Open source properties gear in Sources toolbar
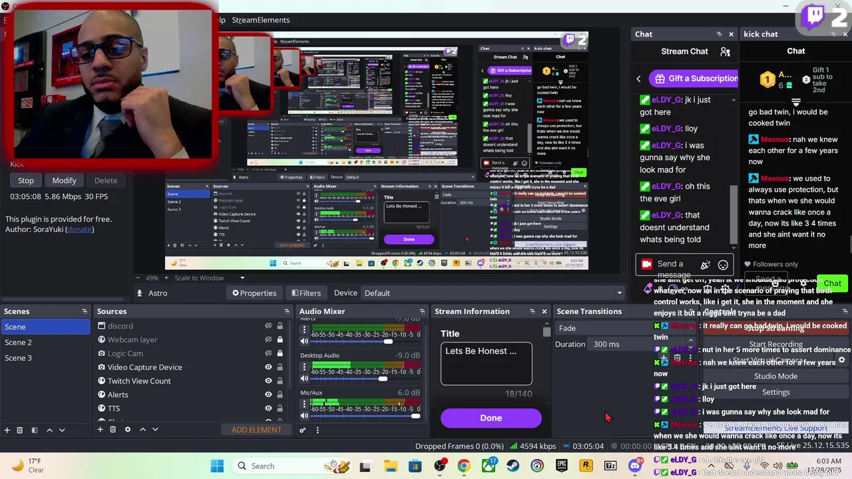 point(128,430)
